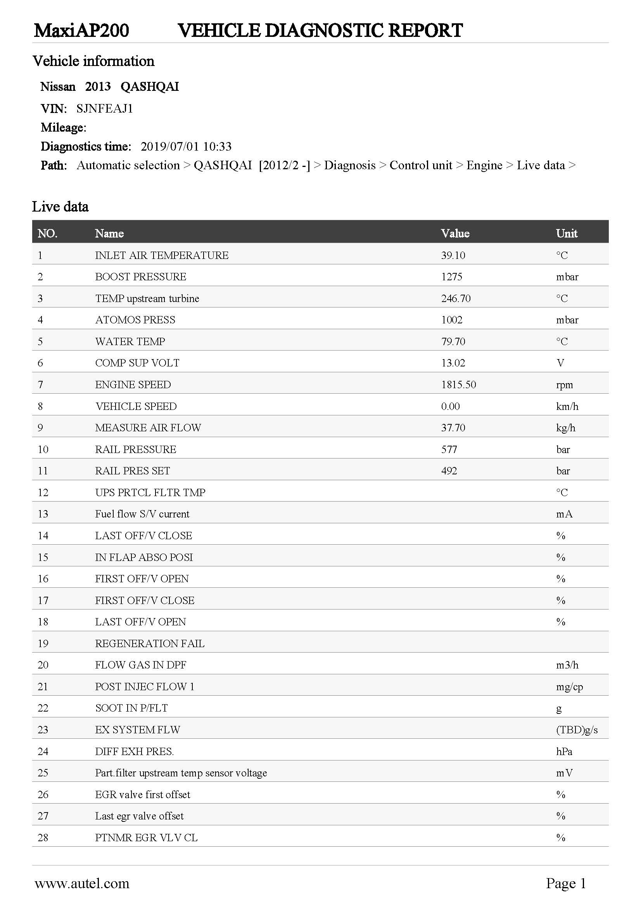Select the RAIL PRESSURE row name
The width and height of the screenshot is (641, 908).
click(135, 450)
